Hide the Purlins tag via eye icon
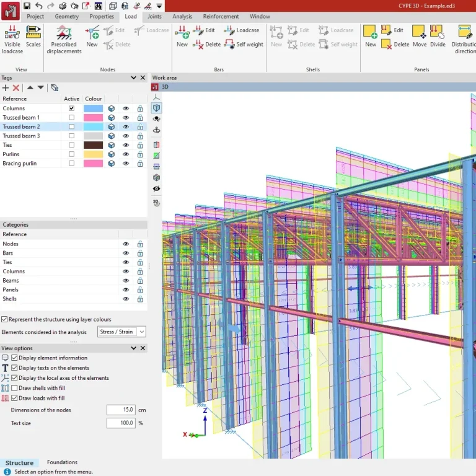Image resolution: width=476 pixels, height=476 pixels. click(126, 154)
